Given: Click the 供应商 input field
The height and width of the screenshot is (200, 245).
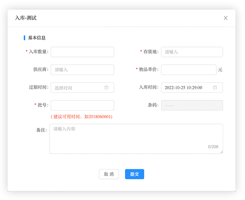Looking at the screenshot, I should 82,70.
